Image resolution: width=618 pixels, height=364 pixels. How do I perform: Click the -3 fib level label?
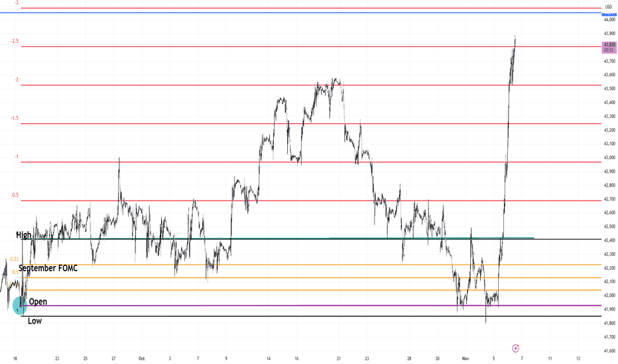coord(17,3)
